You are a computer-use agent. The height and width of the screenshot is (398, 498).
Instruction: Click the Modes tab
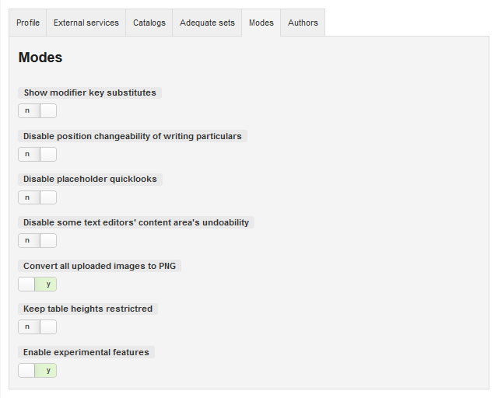pos(261,23)
